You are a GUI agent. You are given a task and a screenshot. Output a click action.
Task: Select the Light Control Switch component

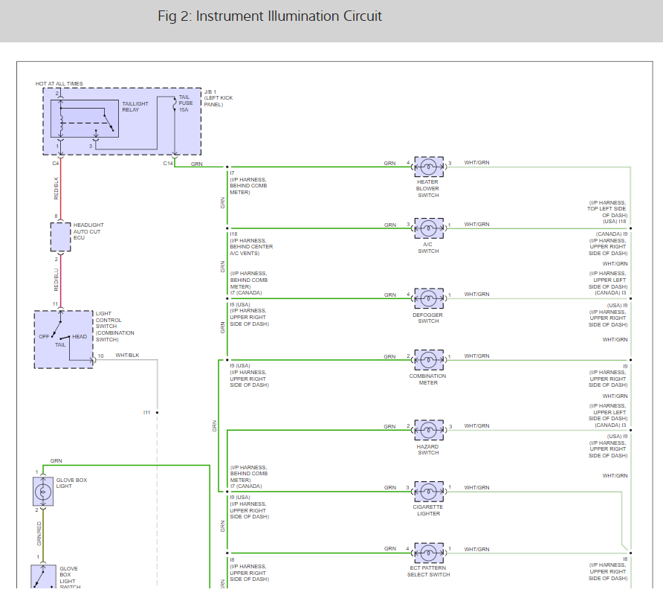click(x=64, y=339)
